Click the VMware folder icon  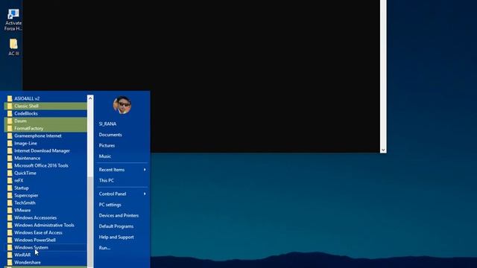coord(10,210)
